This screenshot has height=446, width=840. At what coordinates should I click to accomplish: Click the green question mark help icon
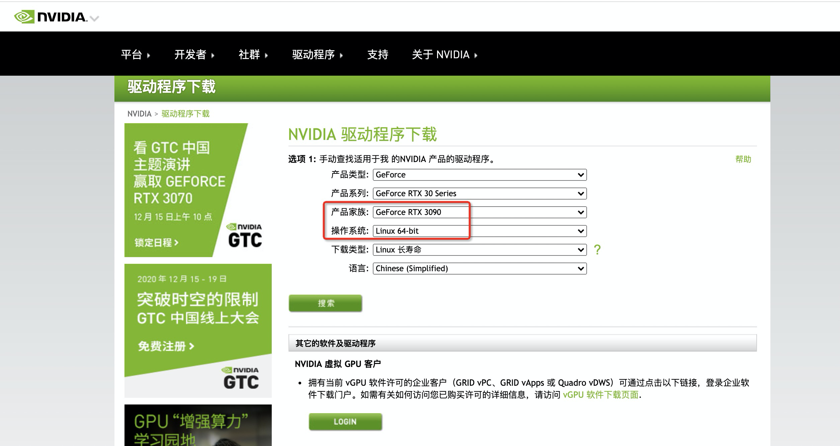(597, 250)
